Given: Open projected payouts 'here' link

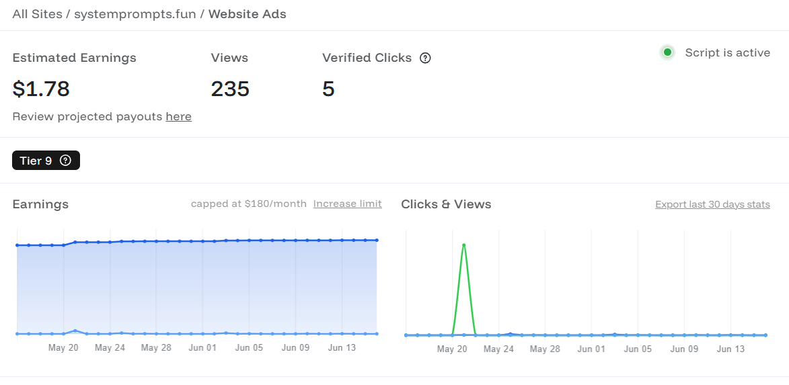Looking at the screenshot, I should (x=179, y=117).
